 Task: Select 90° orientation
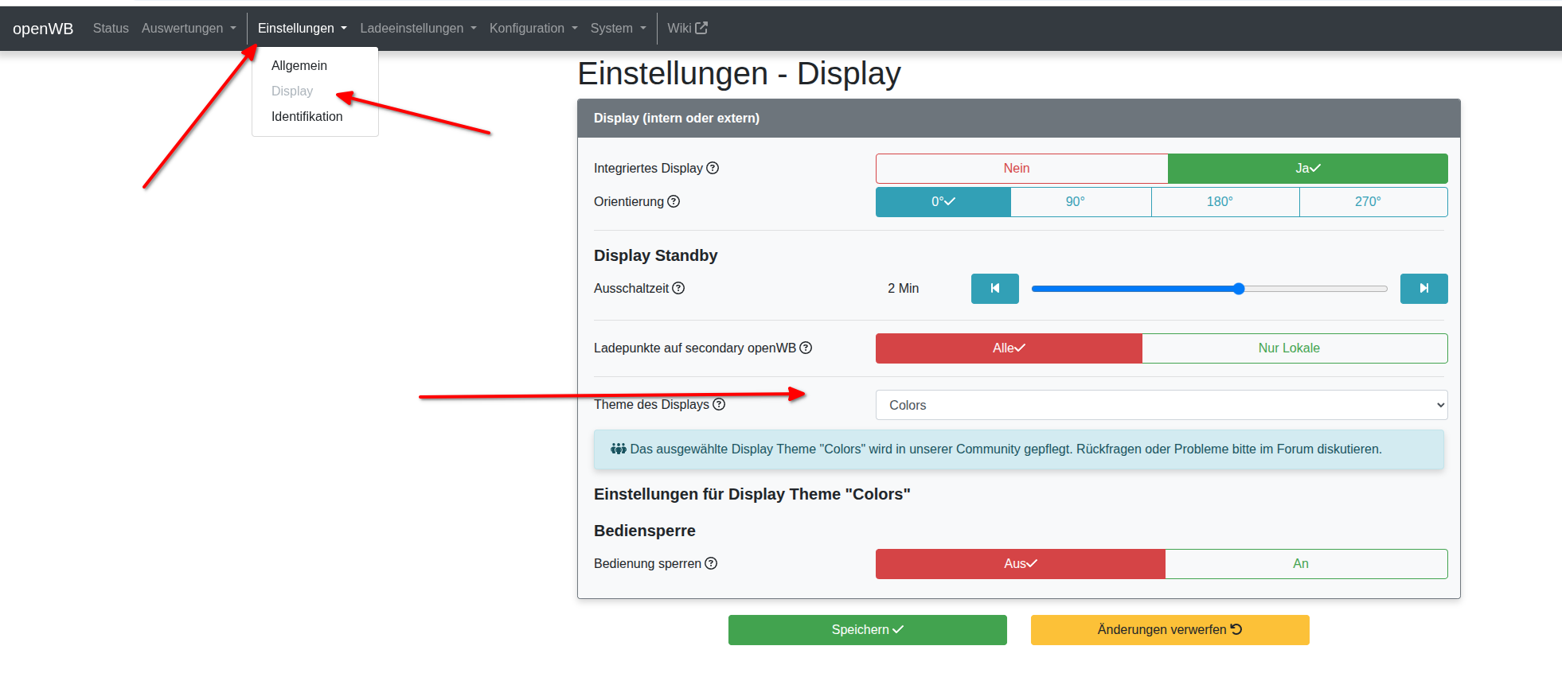coord(1081,202)
